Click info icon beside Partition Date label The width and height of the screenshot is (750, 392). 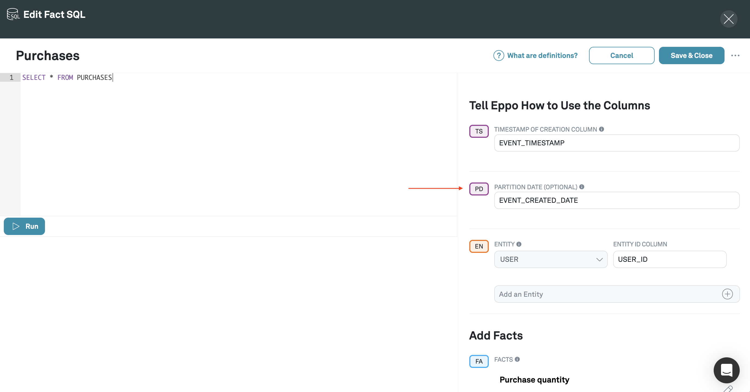(582, 187)
